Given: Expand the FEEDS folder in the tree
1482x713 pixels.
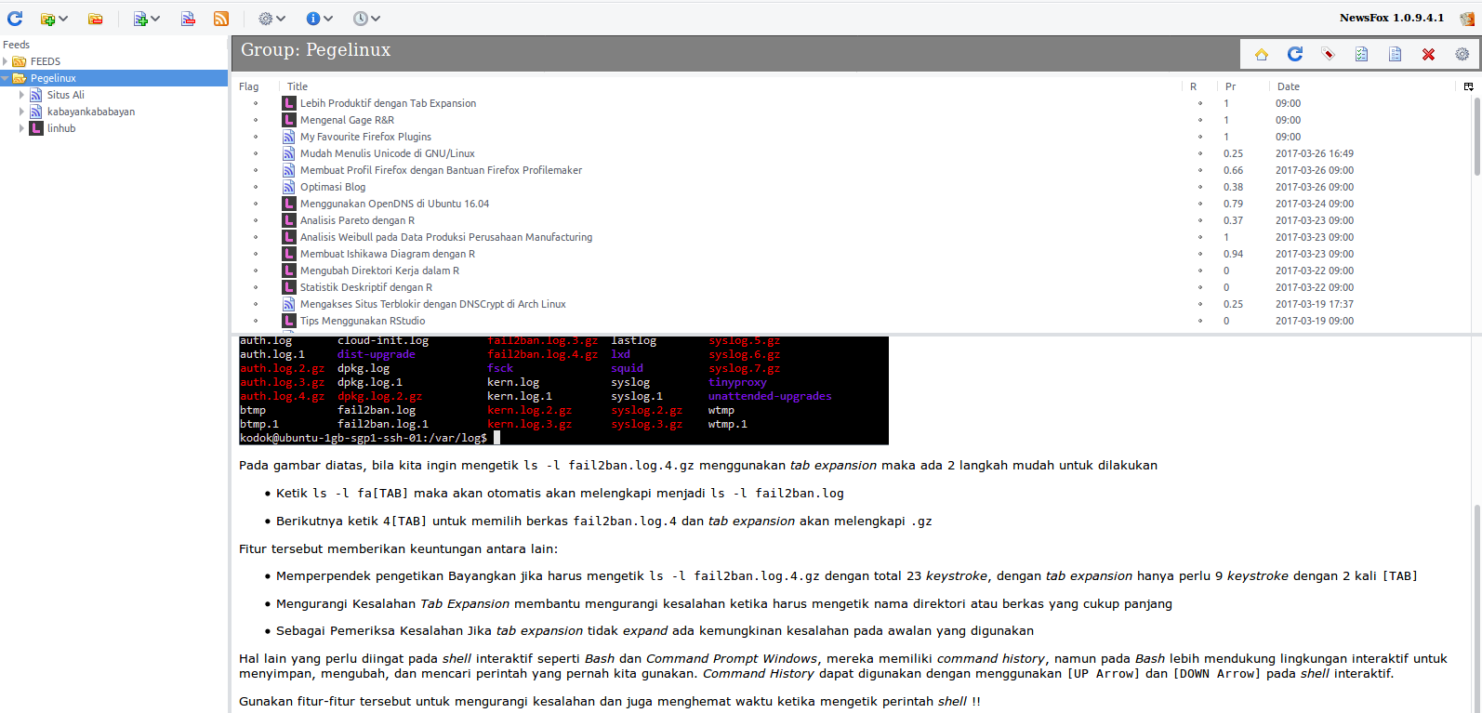Looking at the screenshot, I should pyautogui.click(x=6, y=61).
